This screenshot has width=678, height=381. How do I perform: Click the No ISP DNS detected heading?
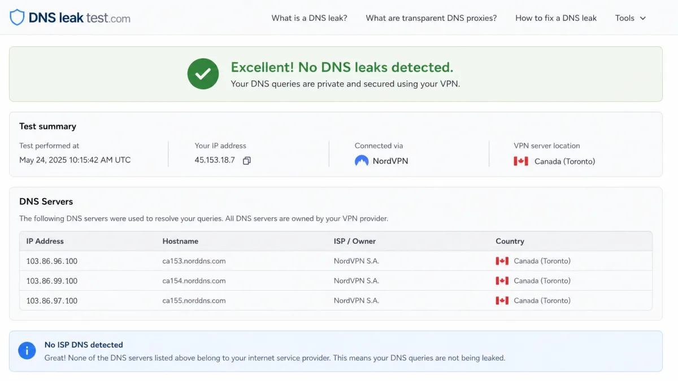(84, 345)
